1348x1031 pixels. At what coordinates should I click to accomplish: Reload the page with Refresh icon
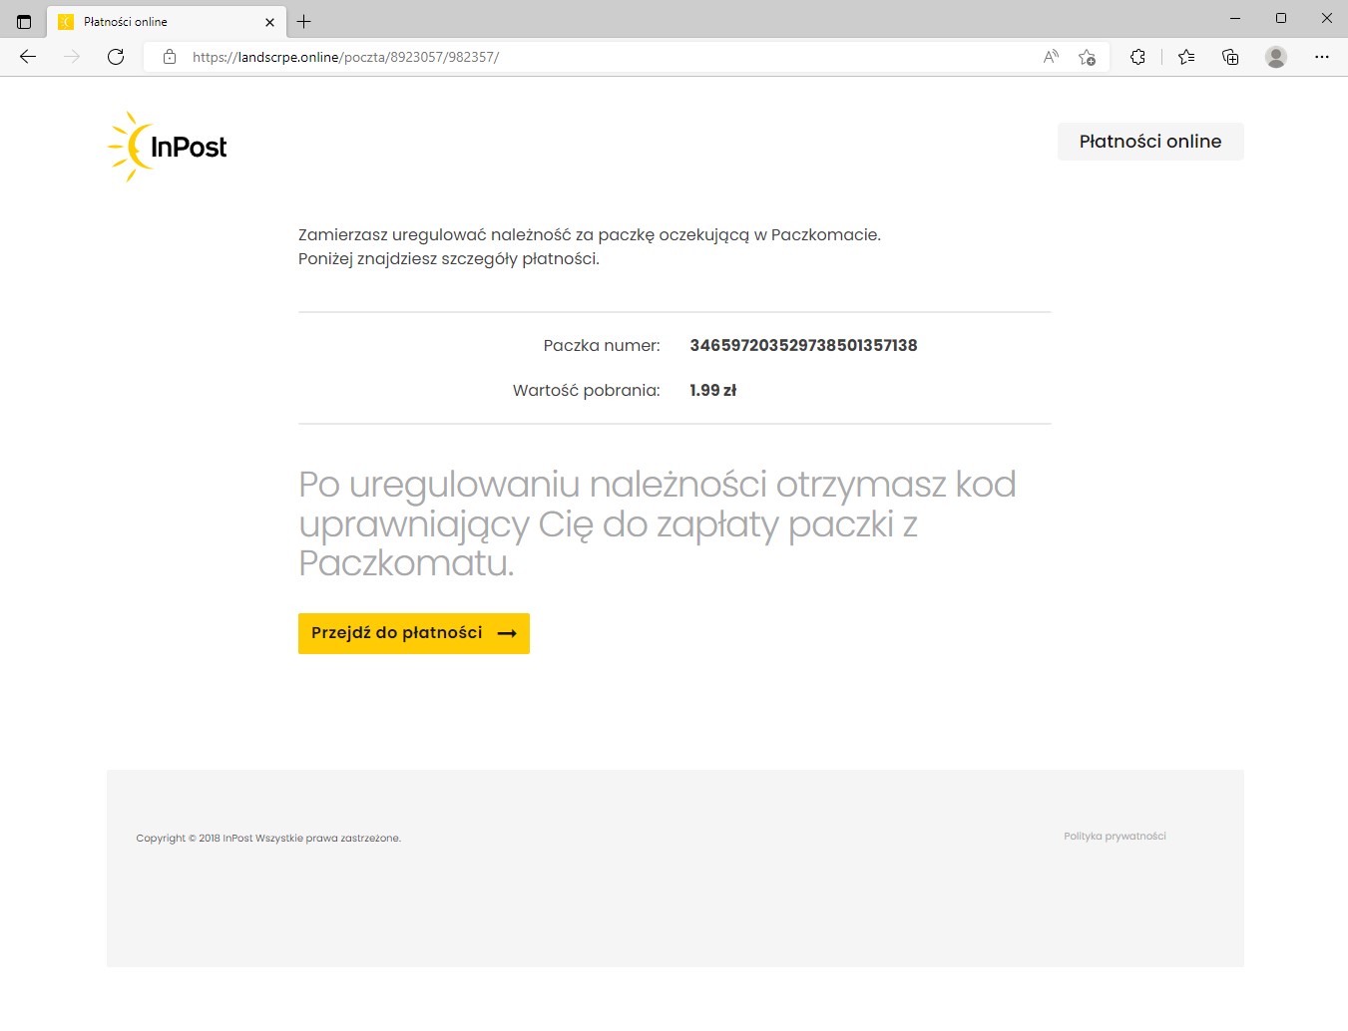tap(116, 57)
